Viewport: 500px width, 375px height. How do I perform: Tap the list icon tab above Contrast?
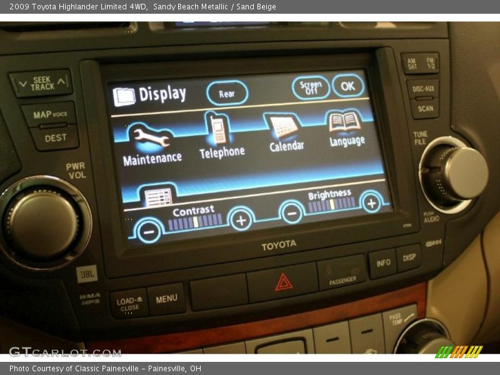(159, 197)
